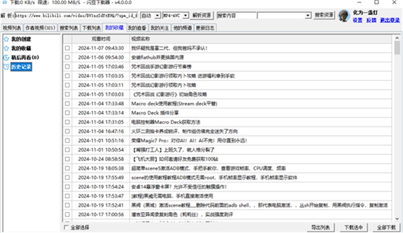Tick checkbox for 安卓14悬浮窗卡屏 row

(67, 187)
